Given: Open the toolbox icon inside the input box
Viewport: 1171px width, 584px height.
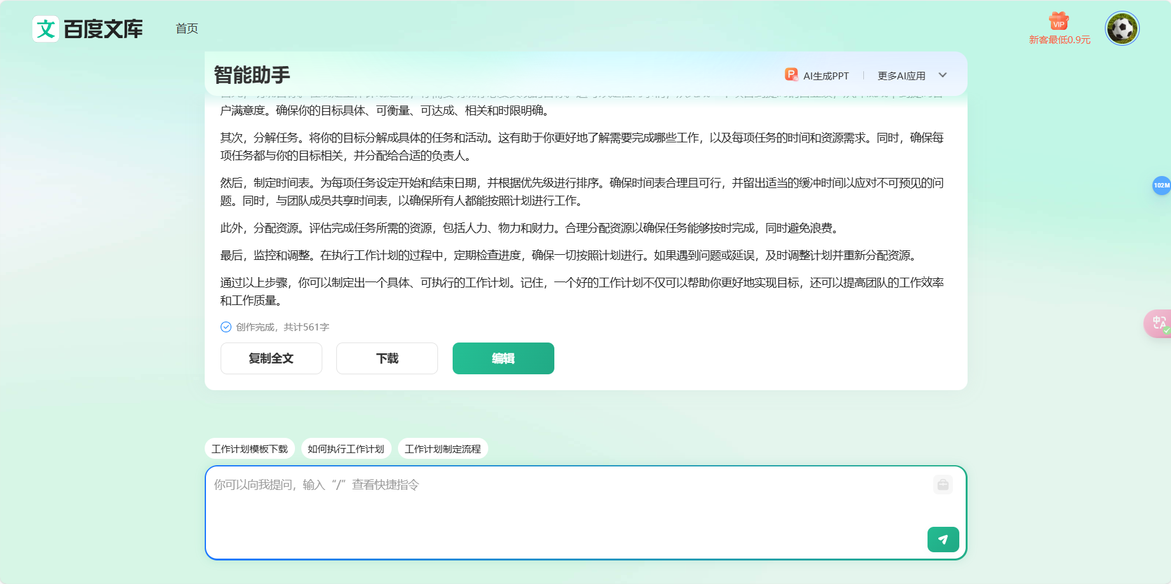Looking at the screenshot, I should tap(942, 485).
